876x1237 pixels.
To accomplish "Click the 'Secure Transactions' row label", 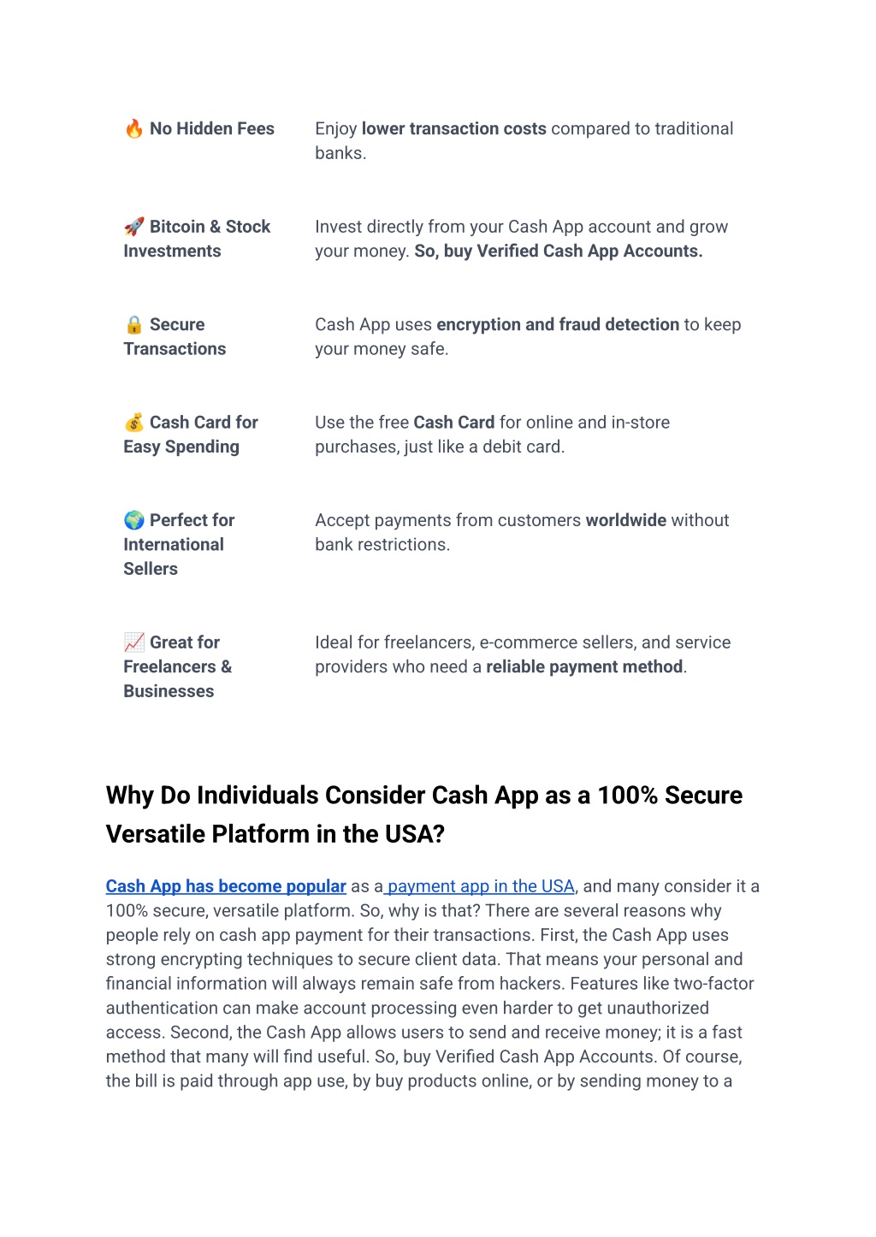I will coord(175,337).
